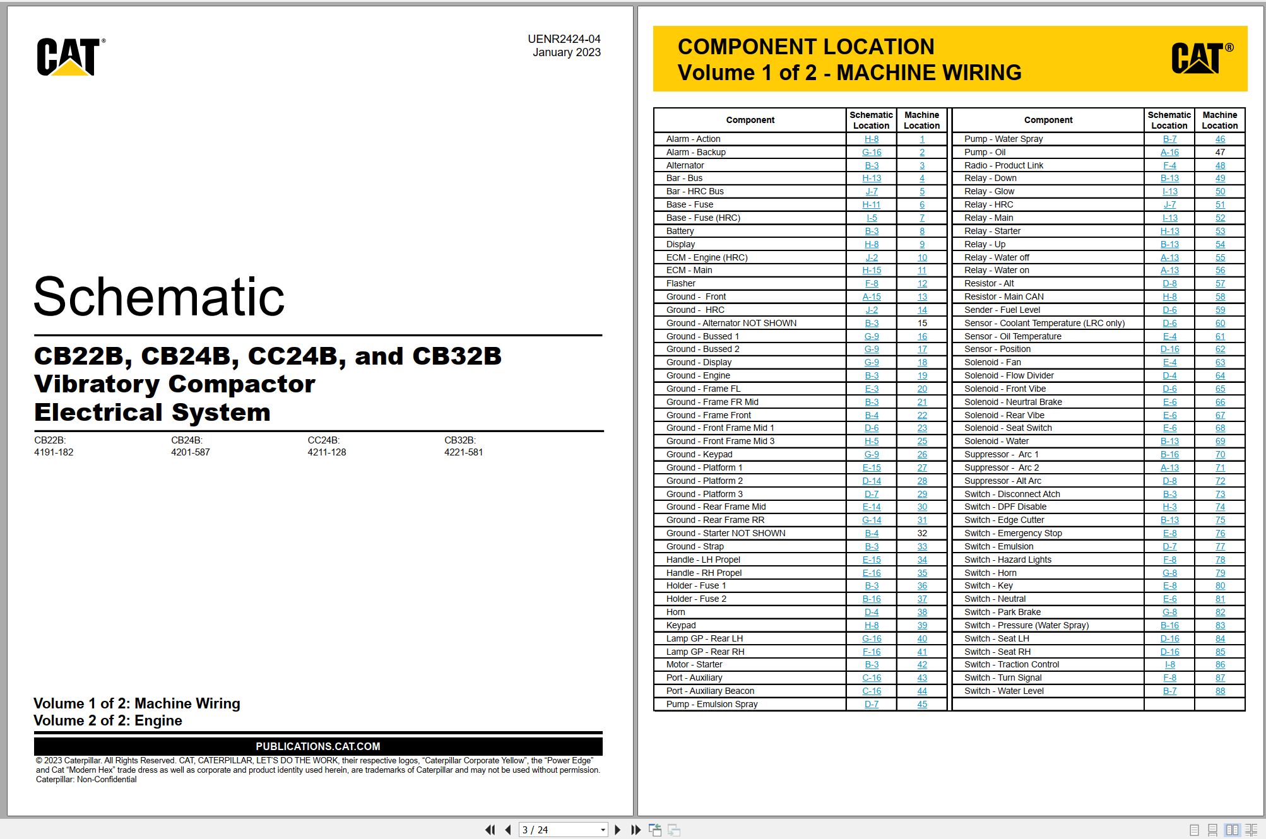Click I-8 link for Switch - Traction Control
Viewport: 1266px width, 839px height.
1169,665
